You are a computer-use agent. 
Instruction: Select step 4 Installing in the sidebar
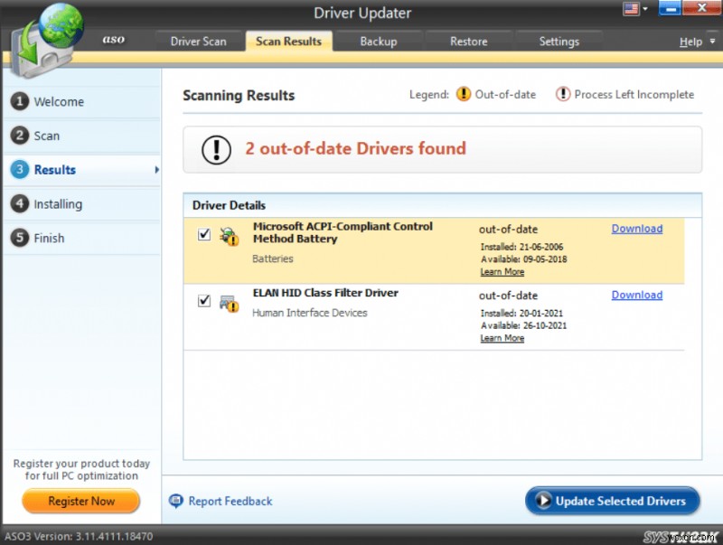point(82,203)
